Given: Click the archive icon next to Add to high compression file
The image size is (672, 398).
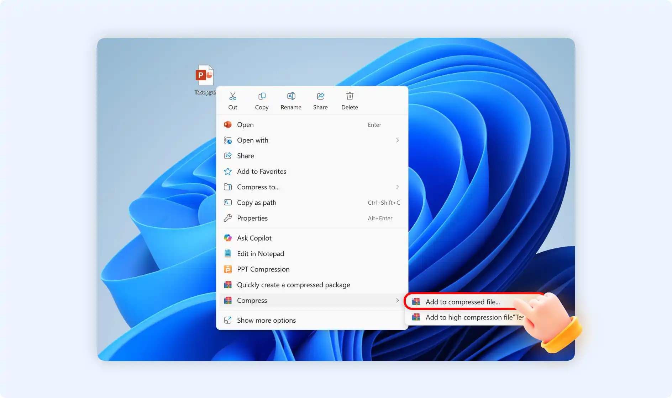Looking at the screenshot, I should (416, 317).
